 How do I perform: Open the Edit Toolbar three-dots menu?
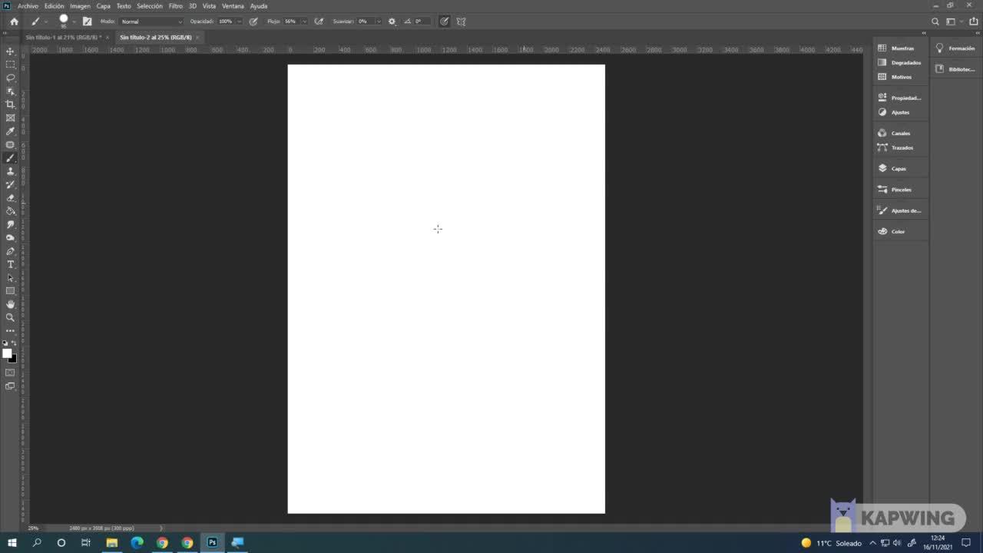click(10, 331)
